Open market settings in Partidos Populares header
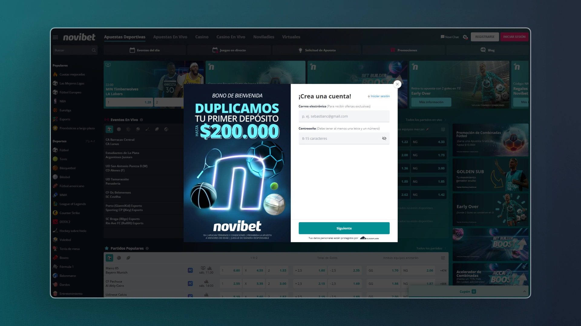The image size is (581, 326). (x=443, y=258)
